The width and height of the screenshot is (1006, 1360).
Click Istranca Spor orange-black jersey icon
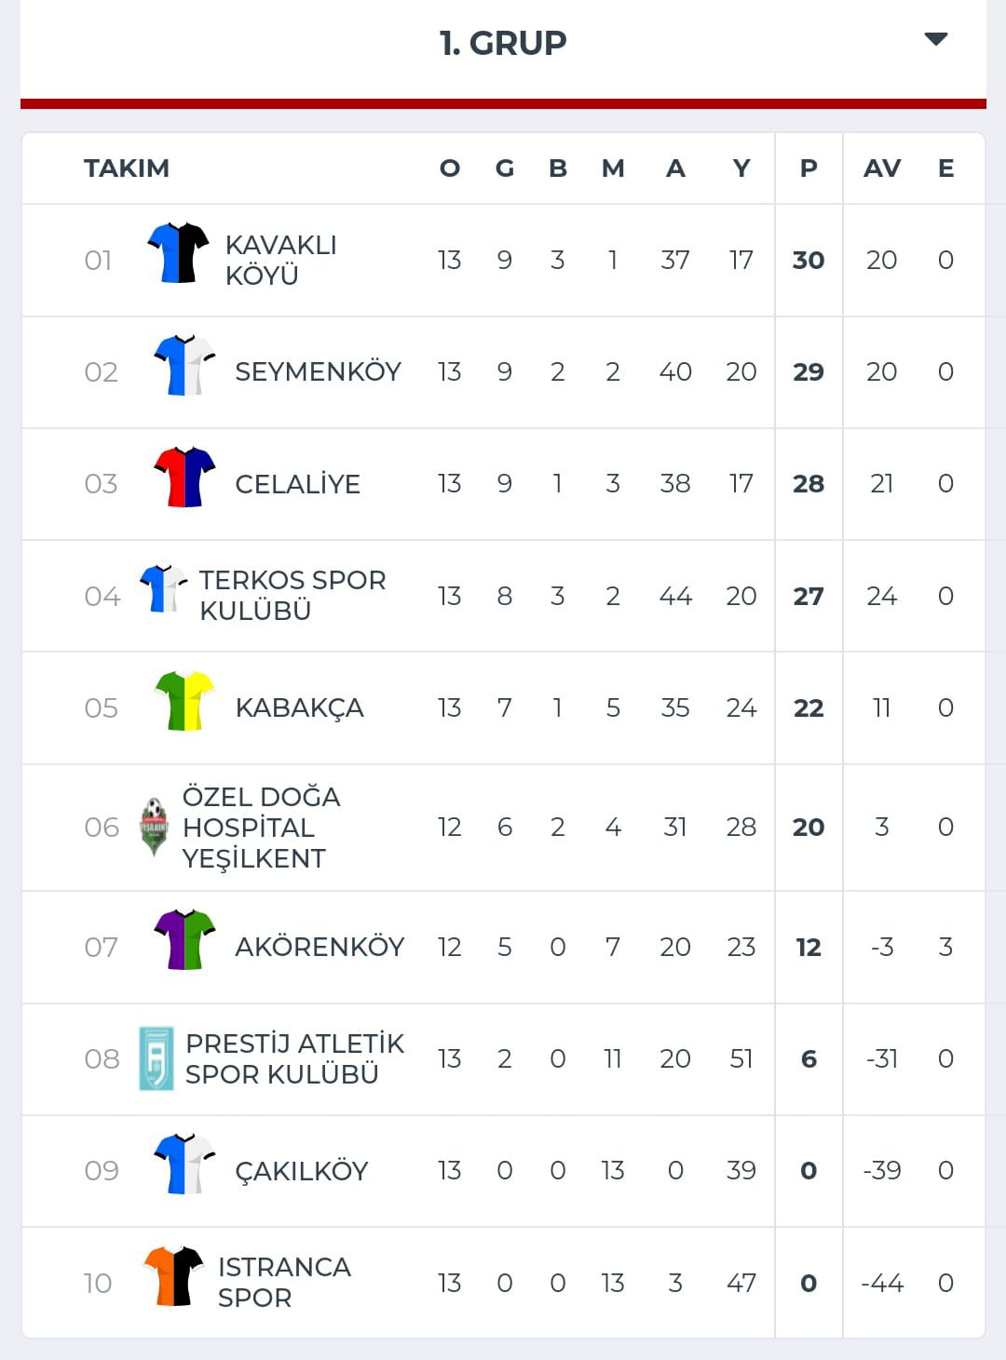(173, 1276)
